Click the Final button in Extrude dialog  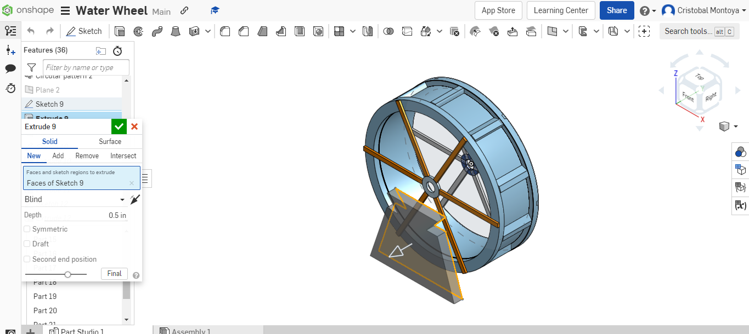[115, 274]
